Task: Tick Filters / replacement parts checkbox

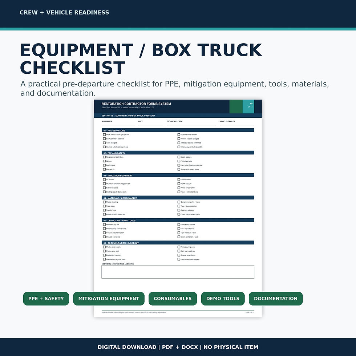Action: click(x=179, y=214)
